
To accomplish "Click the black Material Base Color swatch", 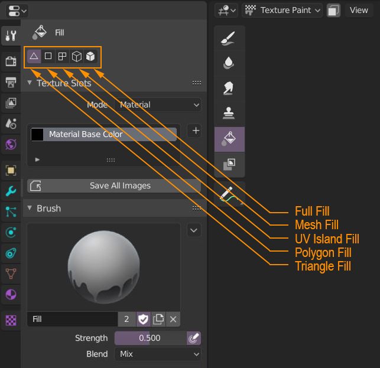I will pos(37,135).
